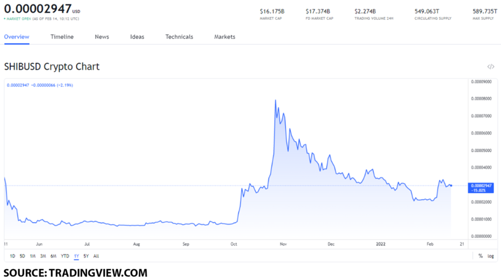This screenshot has height=280, width=501.
Task: Click the 0.00008000 price axis label
Action: pyautogui.click(x=481, y=99)
